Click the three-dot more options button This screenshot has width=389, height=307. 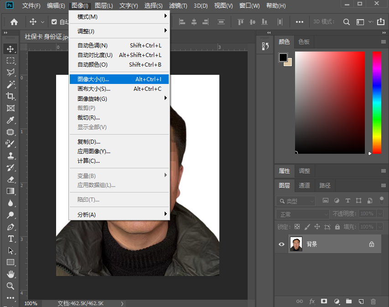(x=300, y=22)
